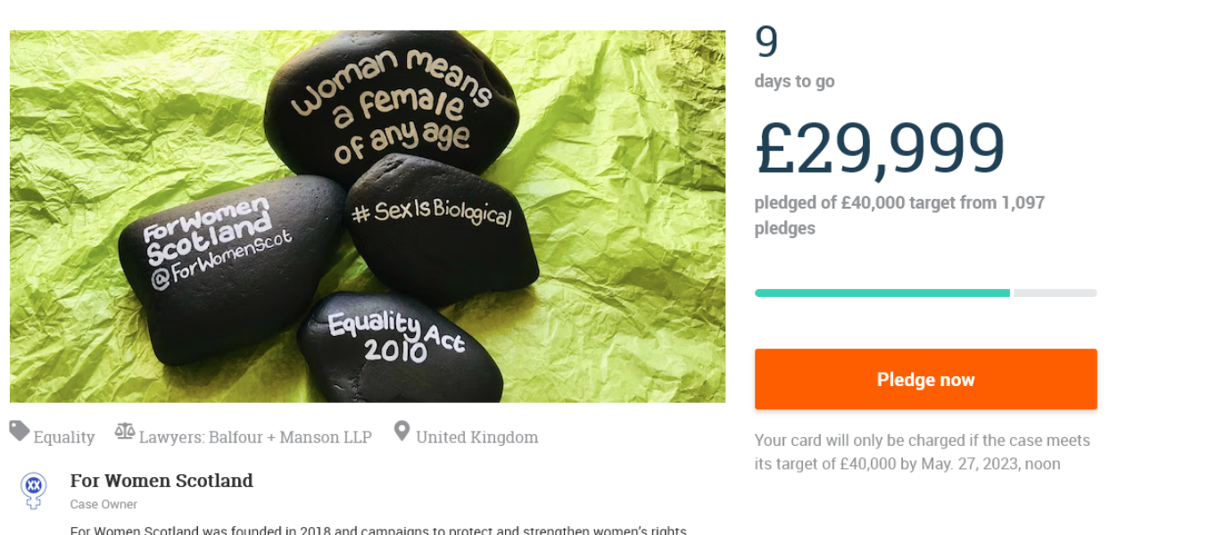Click the For Women Scotland logo avatar
The width and height of the screenshot is (1209, 535).
[x=34, y=490]
